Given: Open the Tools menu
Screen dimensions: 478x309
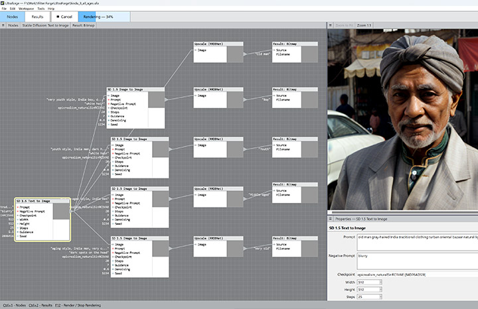Looking at the screenshot, I should pyautogui.click(x=41, y=8).
